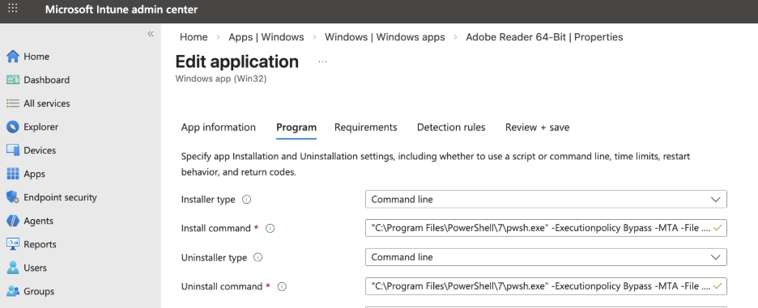The image size is (758, 308).
Task: Show info tooltip for Installer type
Action: 246,200
